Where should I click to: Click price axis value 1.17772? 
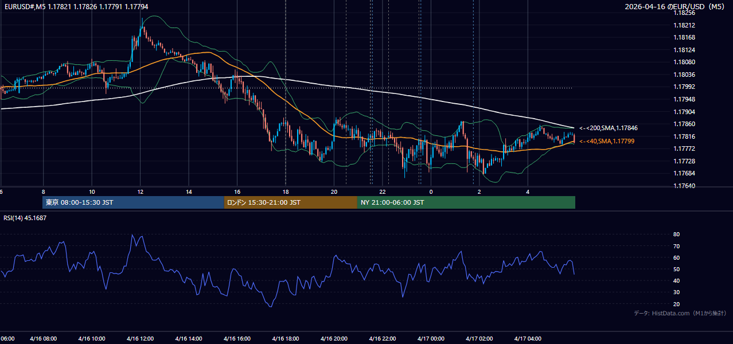pyautogui.click(x=684, y=148)
